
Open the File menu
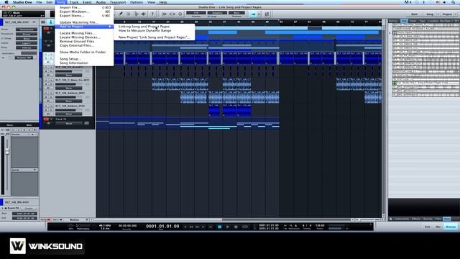coord(39,2)
